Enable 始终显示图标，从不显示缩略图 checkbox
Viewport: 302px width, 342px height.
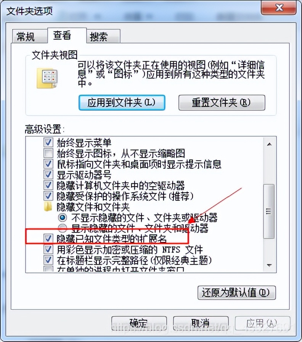point(48,153)
